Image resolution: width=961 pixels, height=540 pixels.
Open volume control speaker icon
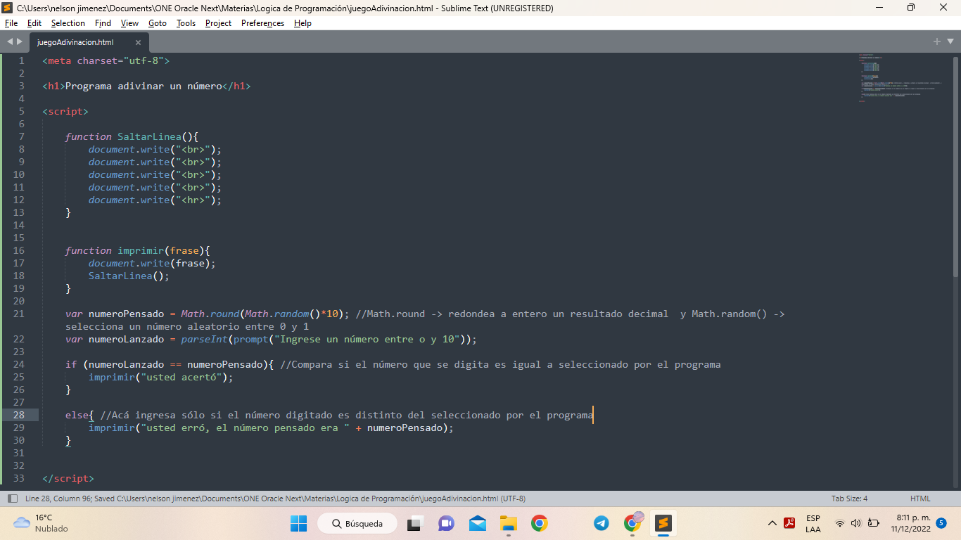pyautogui.click(x=856, y=523)
